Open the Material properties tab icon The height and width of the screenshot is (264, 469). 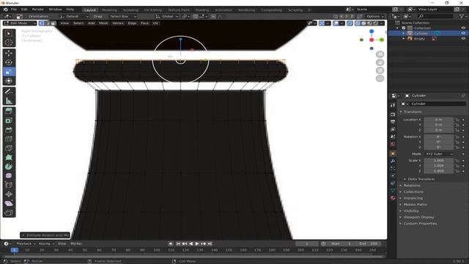point(393,198)
